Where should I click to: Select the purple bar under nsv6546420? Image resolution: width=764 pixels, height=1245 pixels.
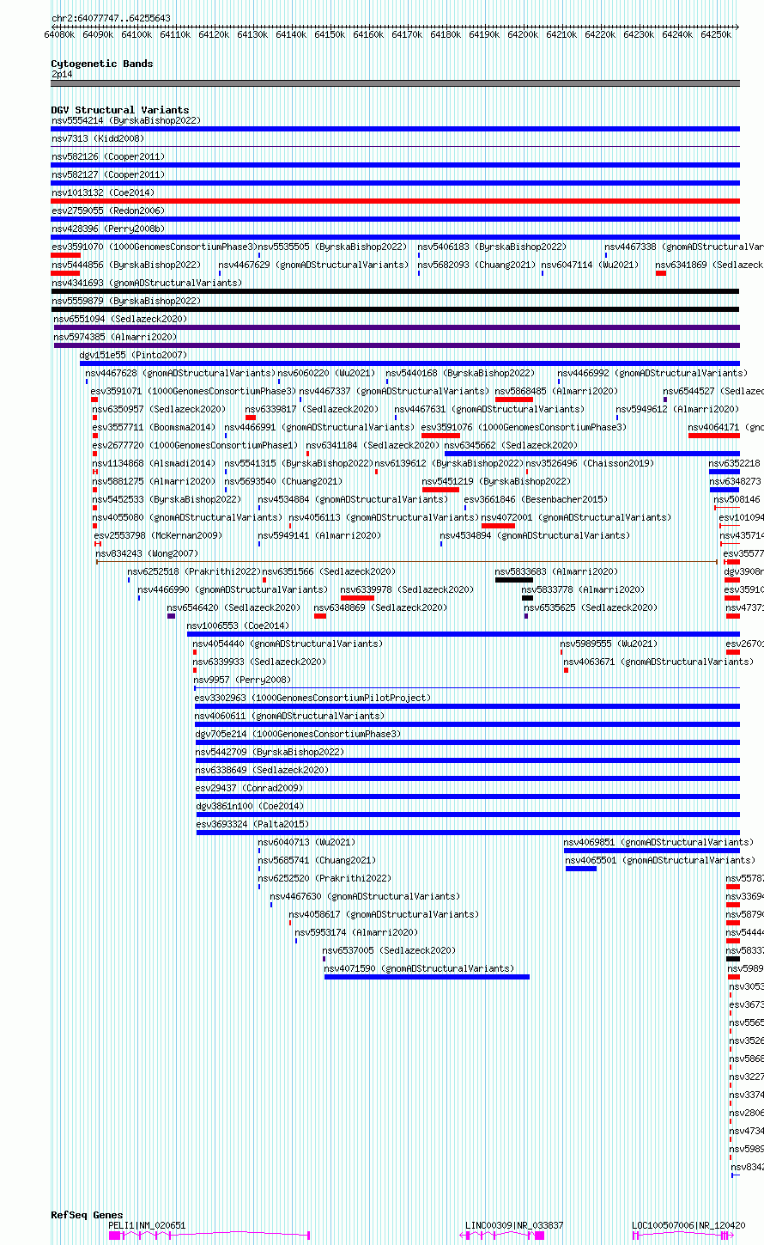pos(172,616)
